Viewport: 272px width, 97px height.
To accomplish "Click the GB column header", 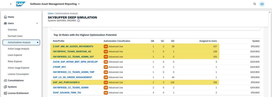I will [x=152, y=41].
